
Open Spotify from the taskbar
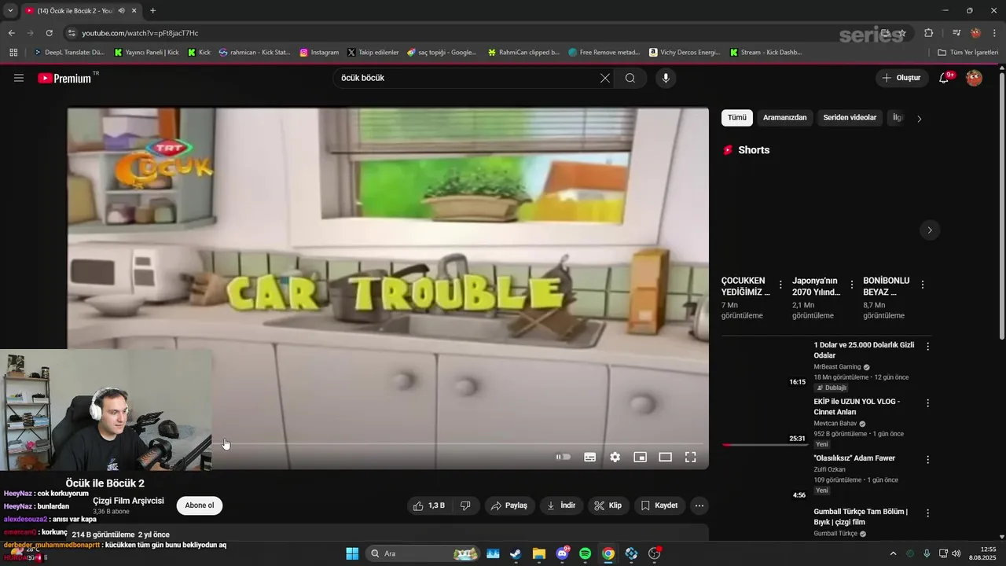coord(585,553)
